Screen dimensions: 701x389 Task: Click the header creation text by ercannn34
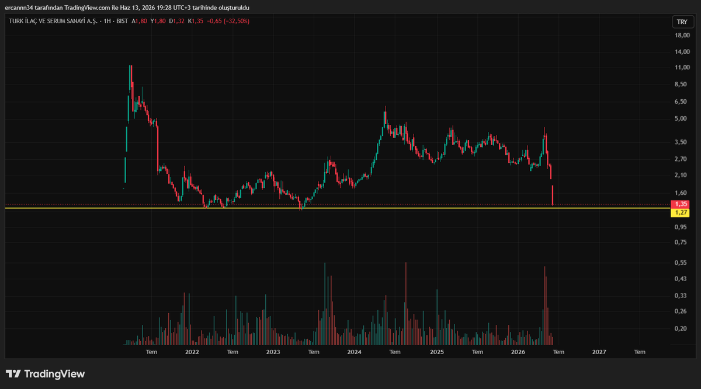[x=127, y=7]
